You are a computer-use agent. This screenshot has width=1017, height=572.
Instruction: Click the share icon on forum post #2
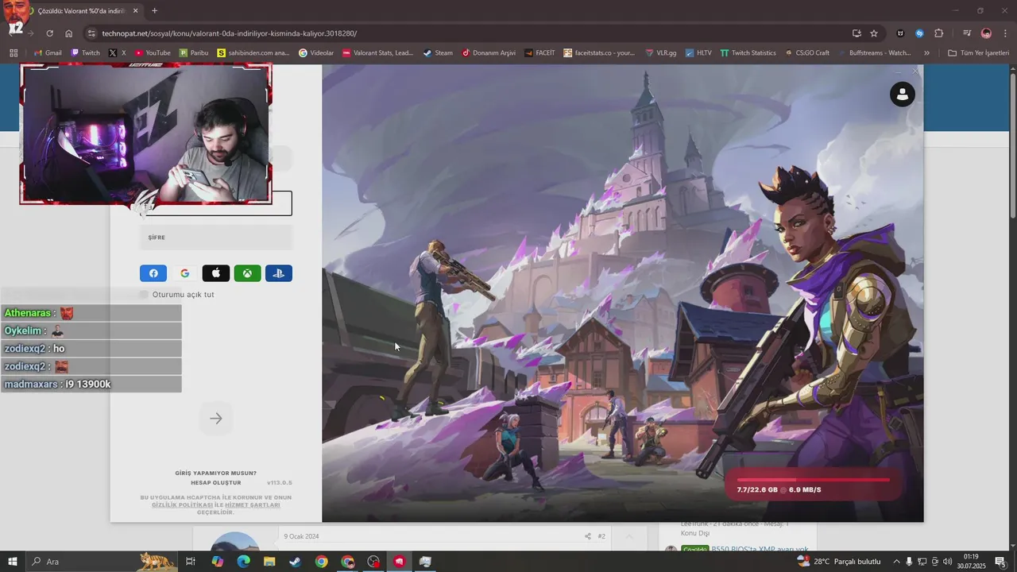pyautogui.click(x=588, y=536)
